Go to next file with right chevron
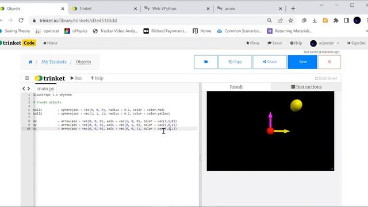The image size is (368, 207). (x=29, y=89)
